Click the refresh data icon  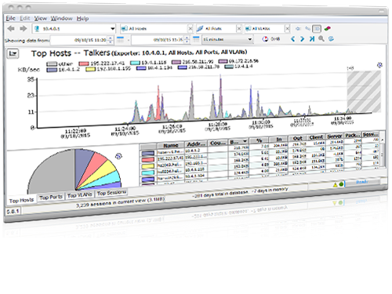[x=331, y=39]
